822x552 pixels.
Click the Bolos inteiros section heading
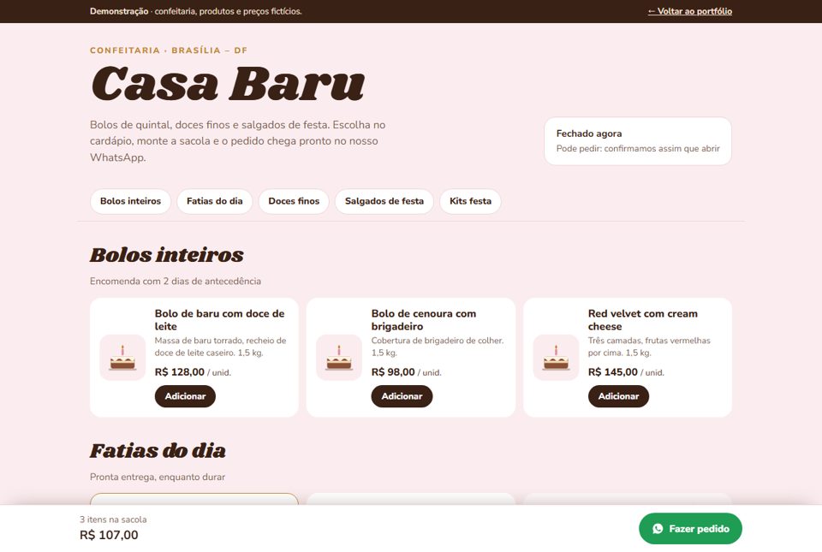click(167, 255)
